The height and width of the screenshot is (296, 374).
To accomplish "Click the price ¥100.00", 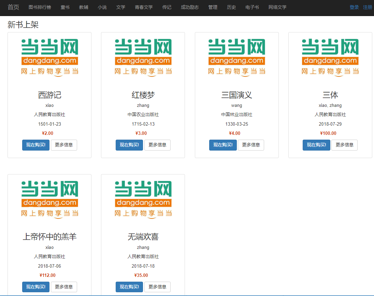I will point(328,133).
